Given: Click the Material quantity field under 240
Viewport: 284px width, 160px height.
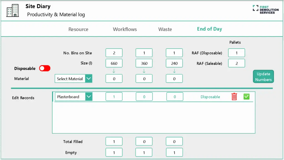Looking at the screenshot, I should coord(174,79).
